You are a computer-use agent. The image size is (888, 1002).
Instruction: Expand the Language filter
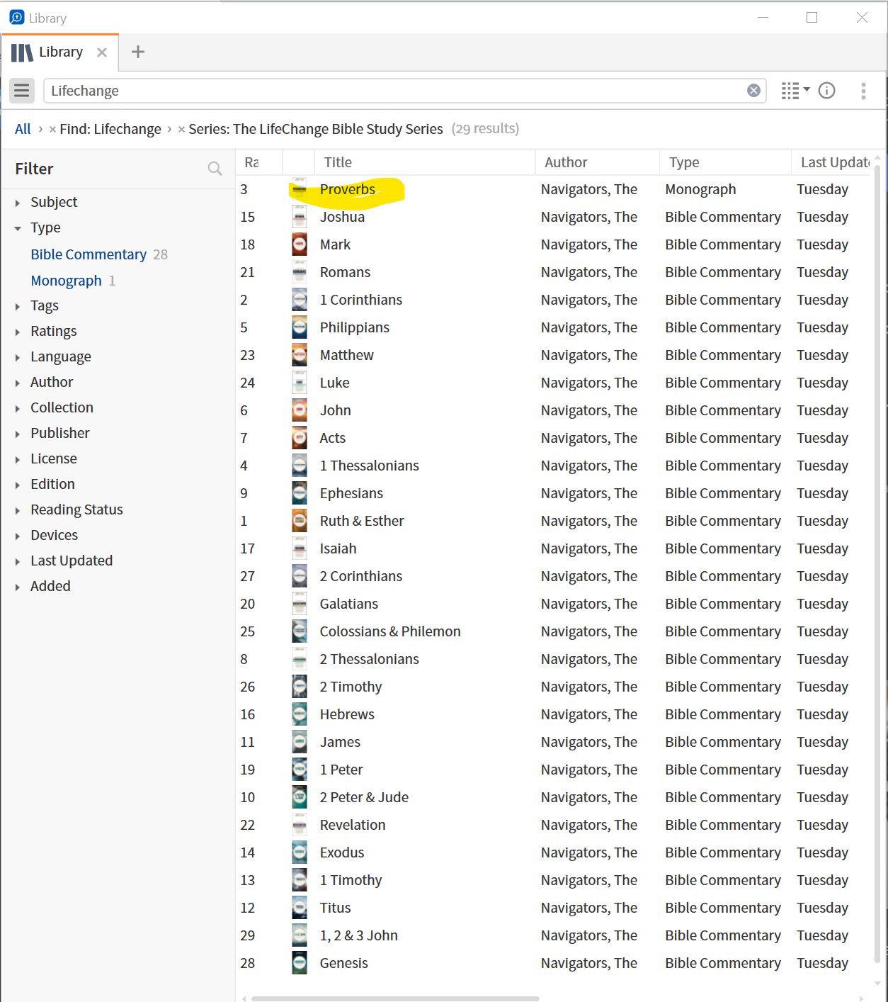point(18,358)
